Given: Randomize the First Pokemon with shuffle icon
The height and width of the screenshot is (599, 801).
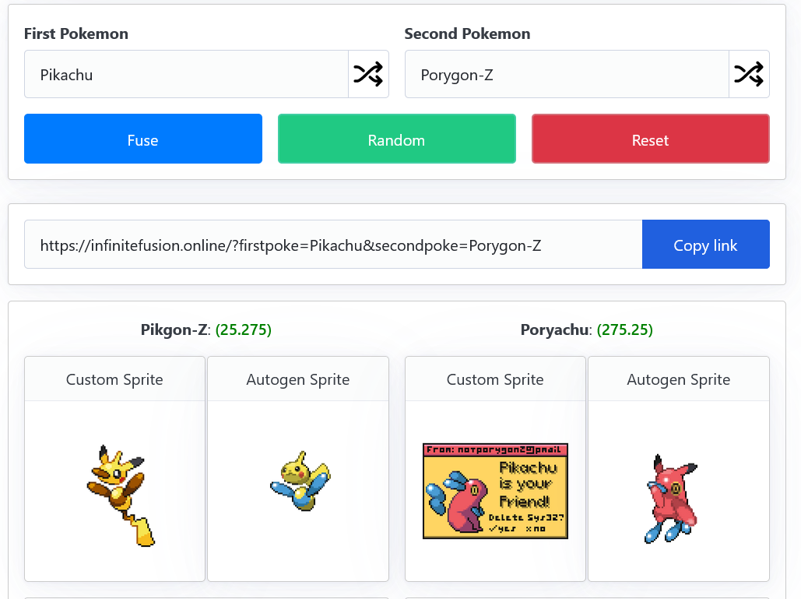Looking at the screenshot, I should click(368, 75).
